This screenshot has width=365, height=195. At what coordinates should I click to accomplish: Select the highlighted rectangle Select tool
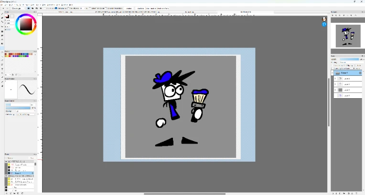pyautogui.click(x=2, y=48)
